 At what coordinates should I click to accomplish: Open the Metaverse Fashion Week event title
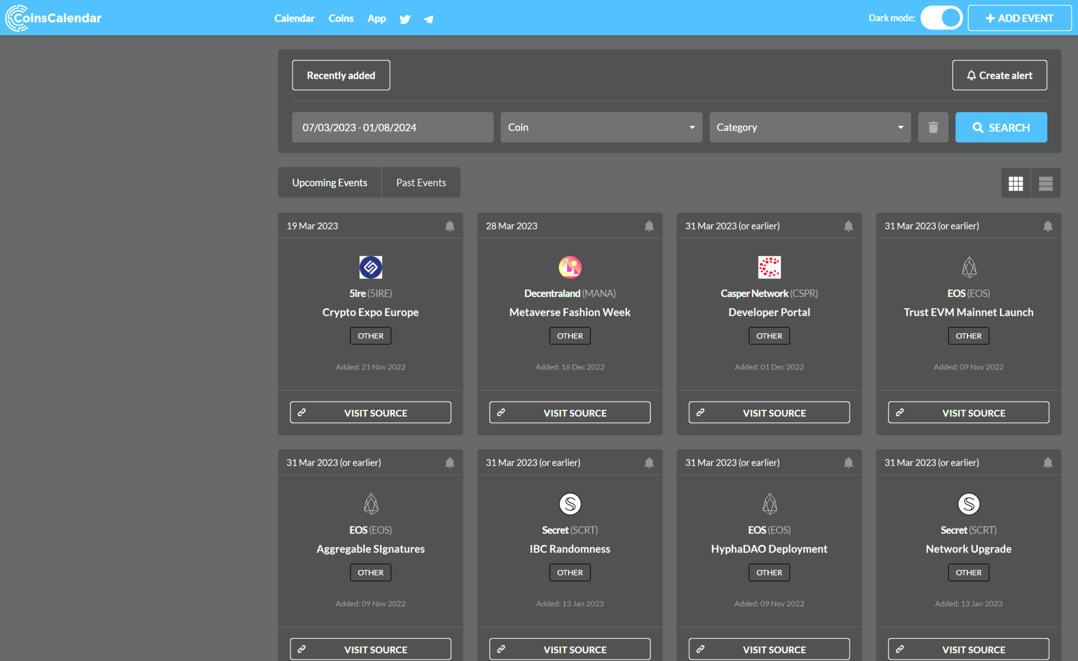570,312
